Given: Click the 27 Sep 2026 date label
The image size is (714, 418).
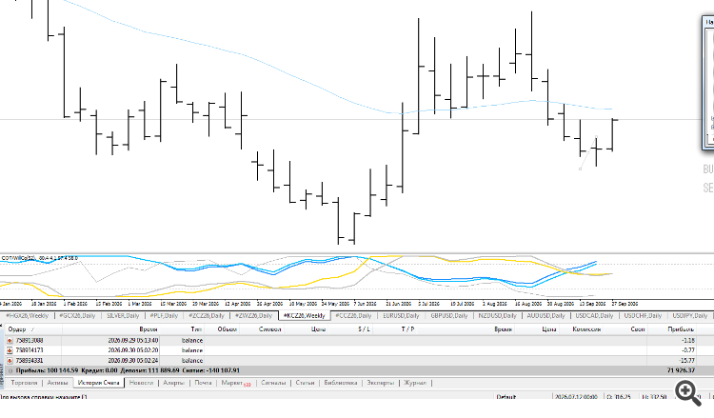Looking at the screenshot, I should 625,303.
